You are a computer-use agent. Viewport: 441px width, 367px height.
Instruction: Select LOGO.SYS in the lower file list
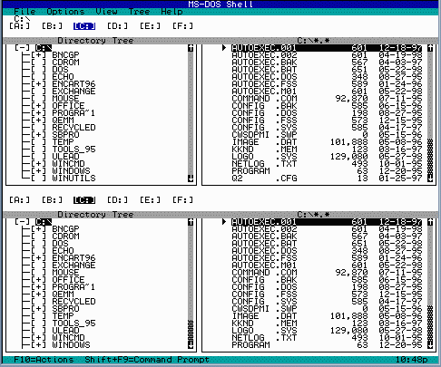[327, 331]
